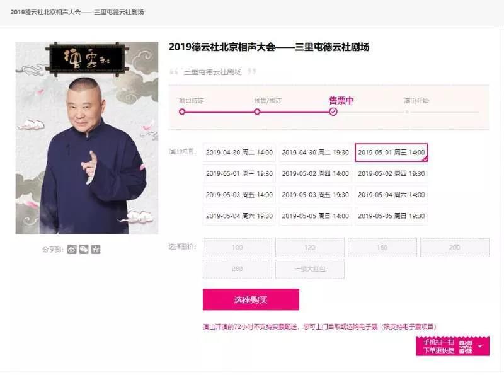Select showtime 2019-04-30 周二 14:00
This screenshot has height=375, width=504.
coord(239,153)
